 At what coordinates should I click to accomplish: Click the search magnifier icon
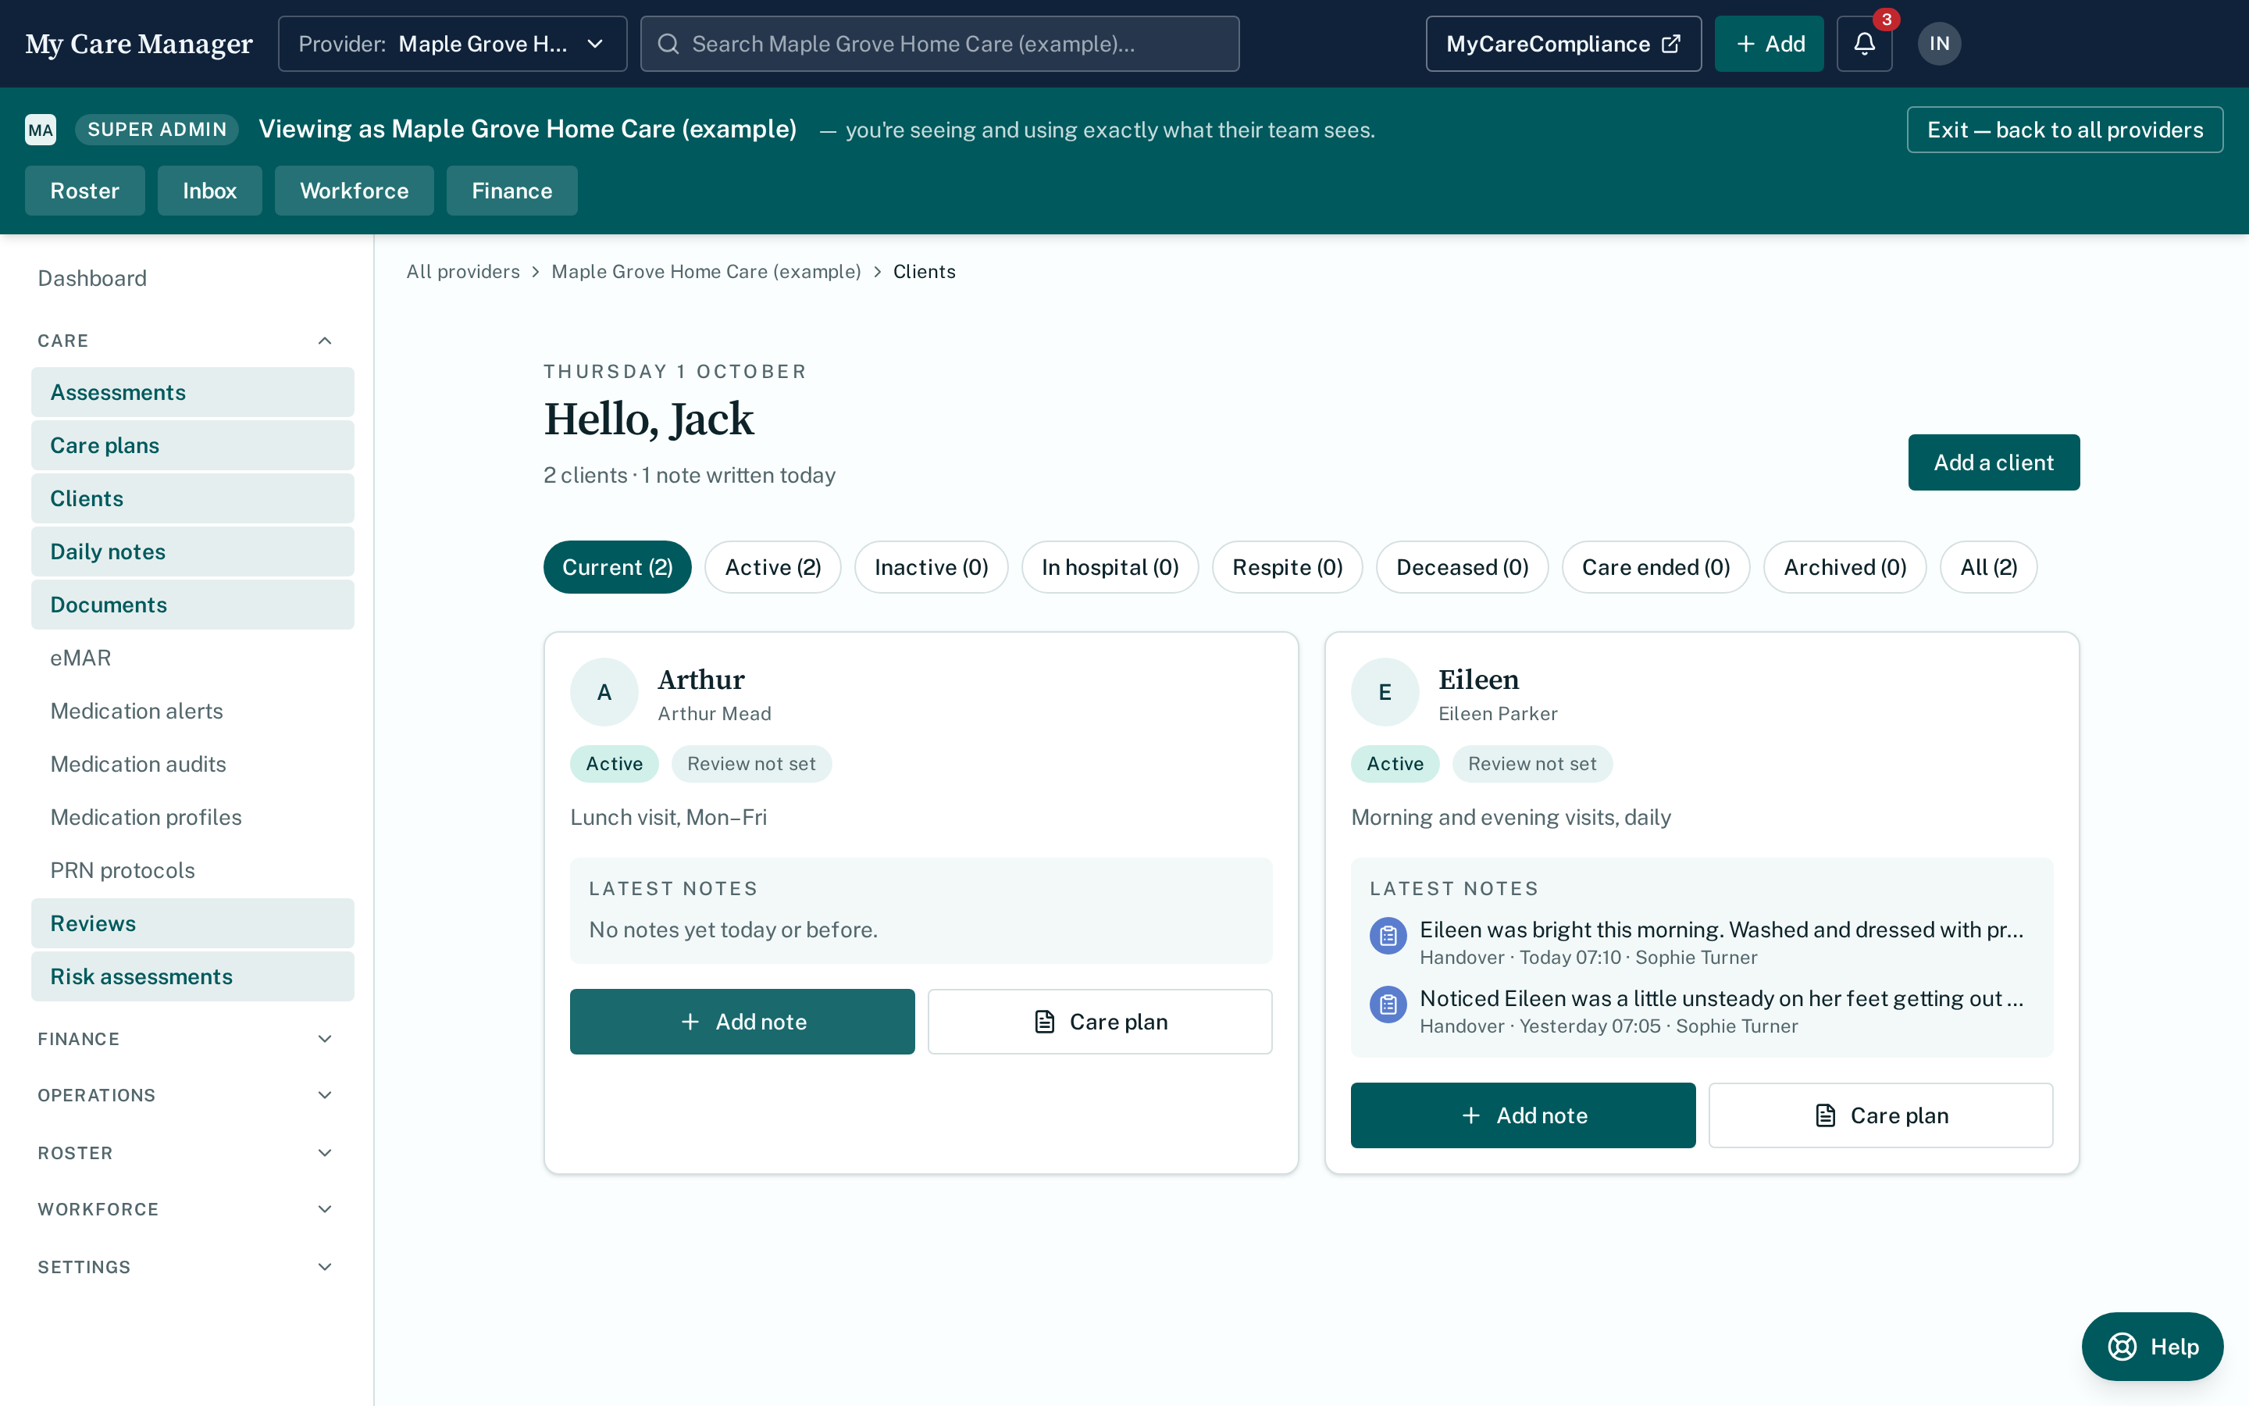pos(668,44)
